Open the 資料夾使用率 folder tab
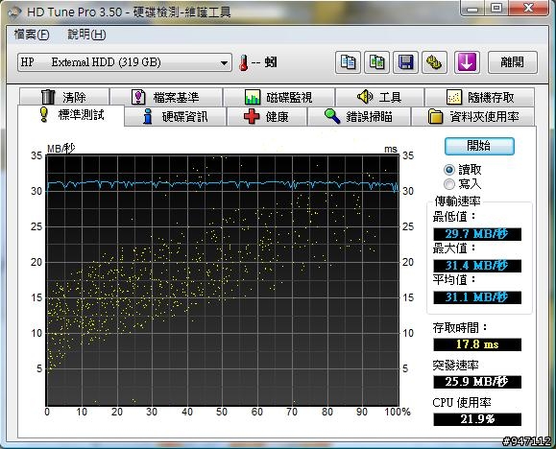The image size is (556, 449). (x=473, y=116)
